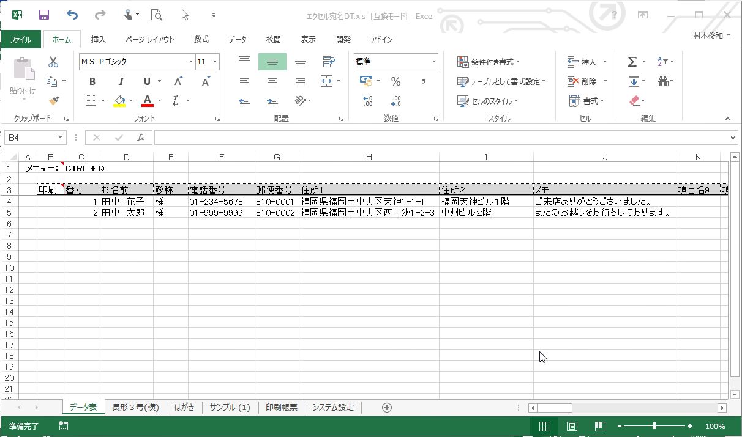Click the Percent Style icon
742x437 pixels.
coord(396,81)
